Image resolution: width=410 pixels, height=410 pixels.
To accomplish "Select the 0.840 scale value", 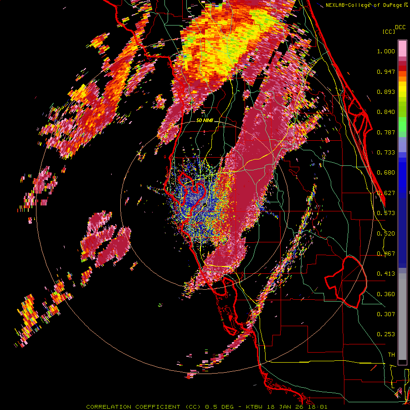I will click(x=386, y=112).
